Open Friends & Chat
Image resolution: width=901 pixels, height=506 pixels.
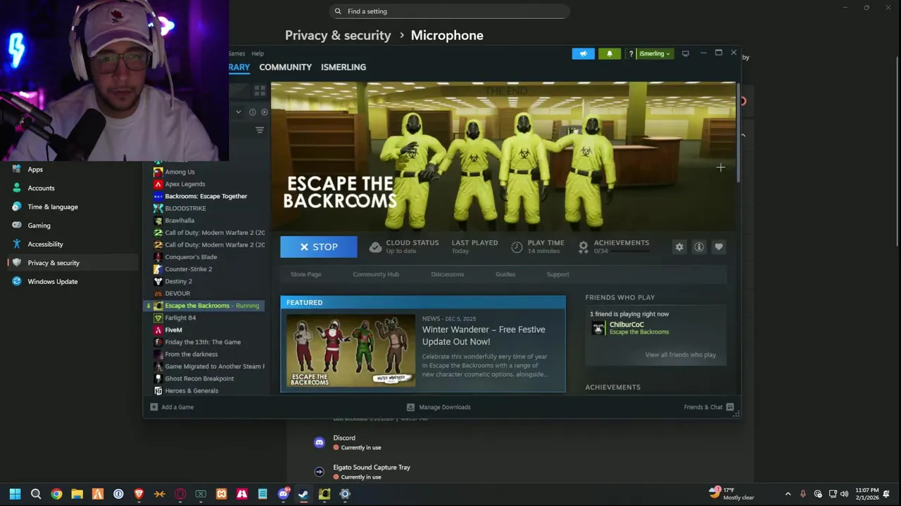coord(709,407)
